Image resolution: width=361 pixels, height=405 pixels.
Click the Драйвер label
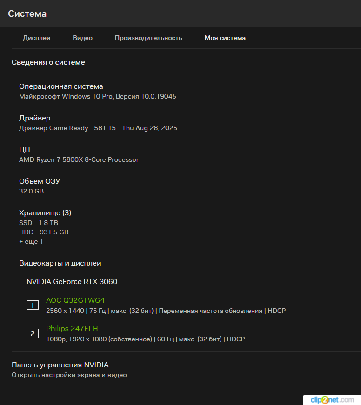pyautogui.click(x=34, y=118)
